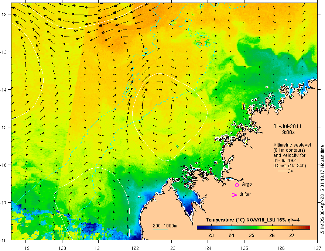Click the longitude axis label 122
This screenshot has width=325, height=251.
pos(135,248)
